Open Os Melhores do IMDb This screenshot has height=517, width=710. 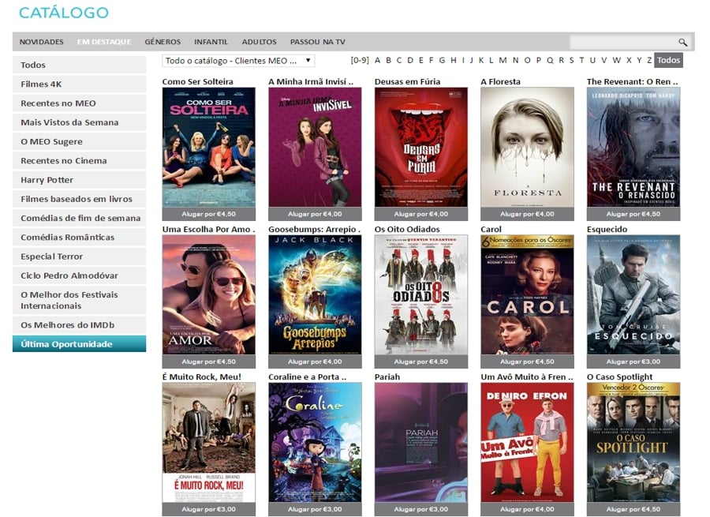79,325
